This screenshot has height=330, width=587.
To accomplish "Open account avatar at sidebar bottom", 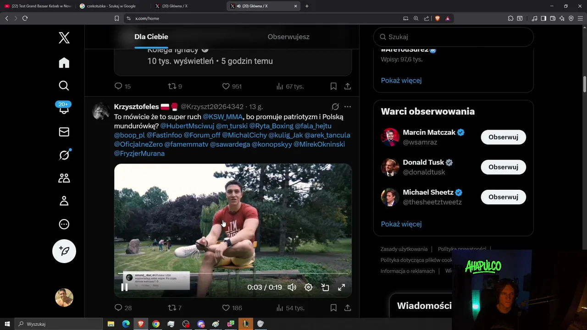I will [64, 297].
